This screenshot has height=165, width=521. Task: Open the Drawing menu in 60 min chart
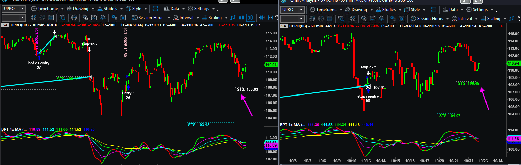coord(359,10)
